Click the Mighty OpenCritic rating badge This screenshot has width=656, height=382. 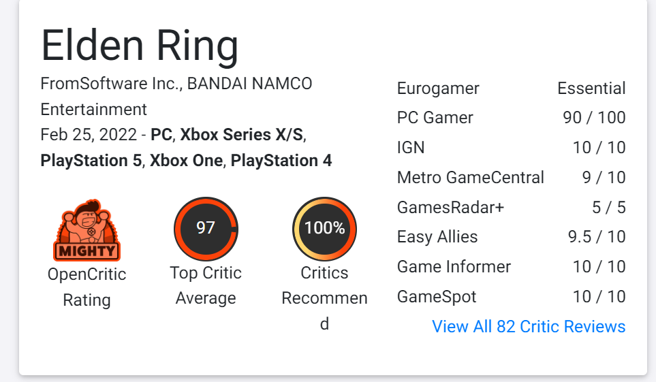[x=87, y=230]
